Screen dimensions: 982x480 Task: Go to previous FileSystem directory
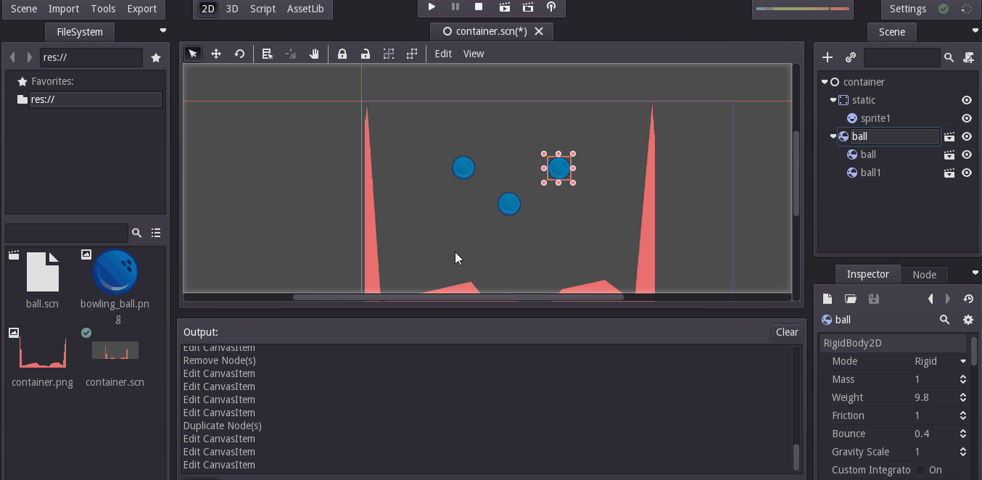point(12,57)
